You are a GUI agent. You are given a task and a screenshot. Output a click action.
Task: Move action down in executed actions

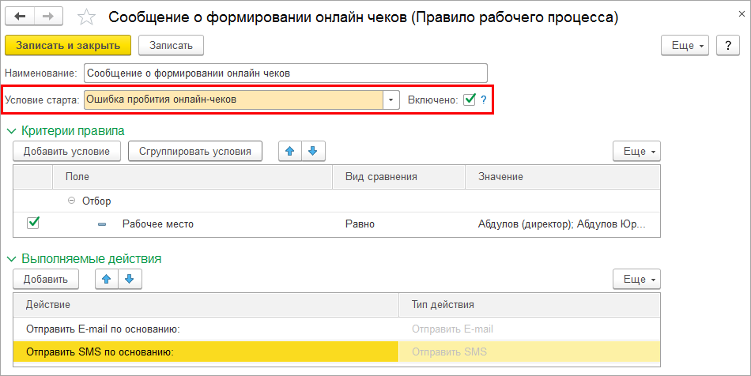pos(129,279)
